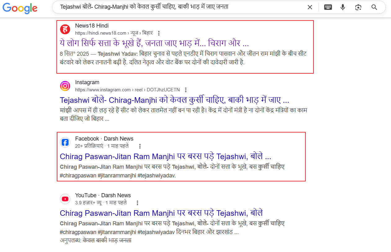Open the on-screen keyboard input tool
Screen dimensions: 391x252
(328, 7)
